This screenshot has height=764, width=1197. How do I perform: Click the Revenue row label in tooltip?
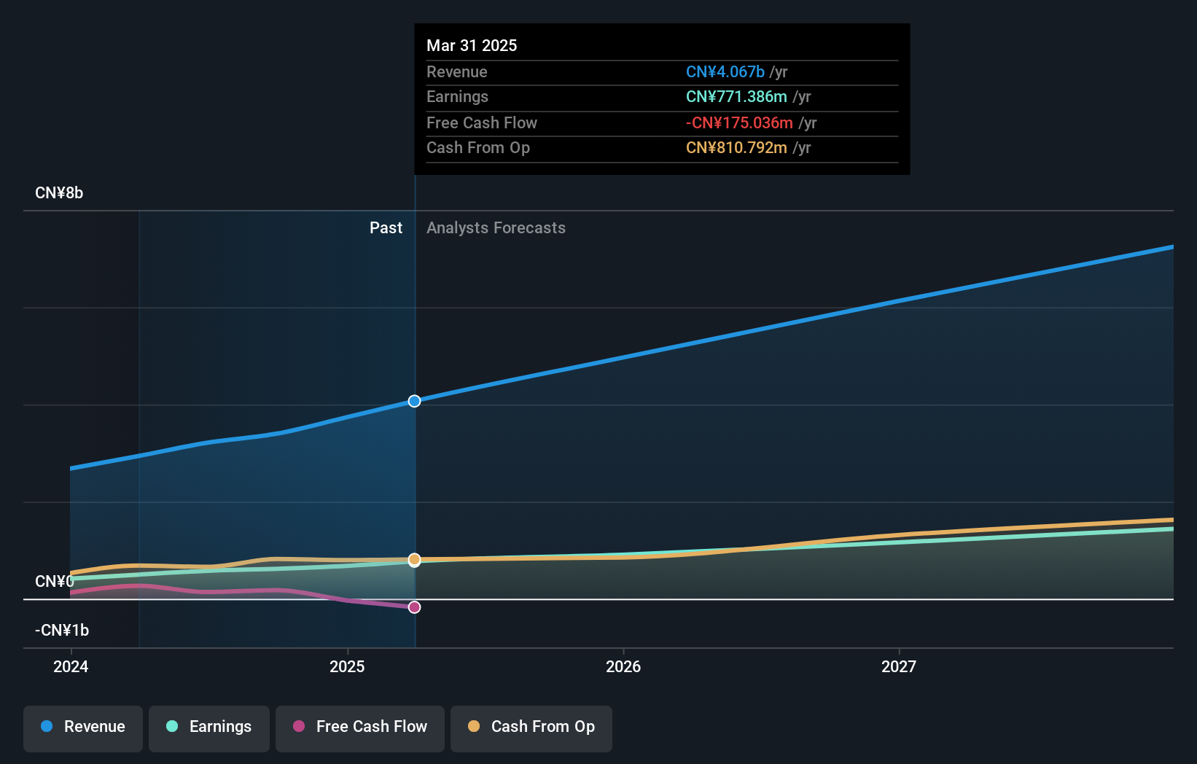point(457,72)
